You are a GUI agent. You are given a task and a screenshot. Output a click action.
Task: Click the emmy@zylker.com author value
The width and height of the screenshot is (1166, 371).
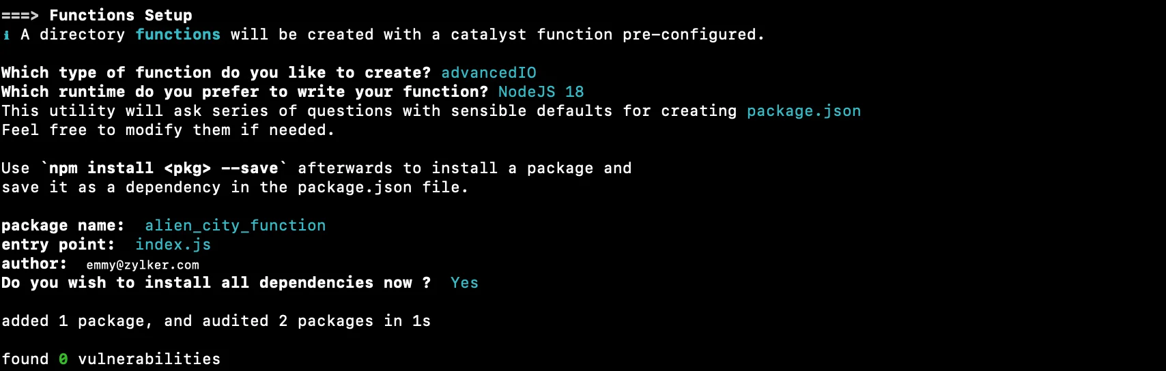click(x=143, y=265)
